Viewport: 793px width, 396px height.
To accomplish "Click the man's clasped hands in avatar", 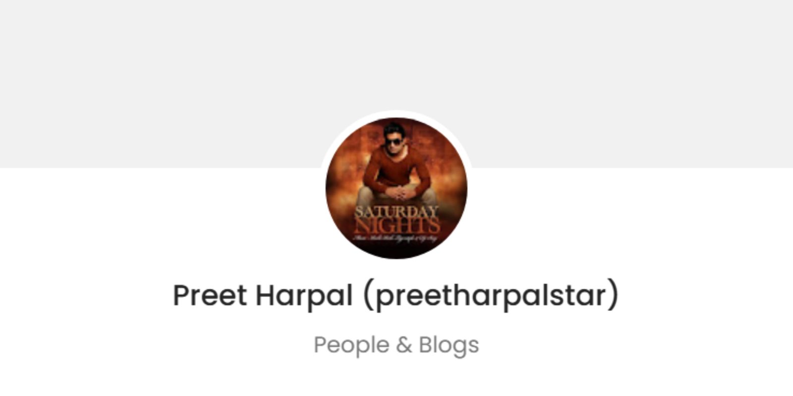I will (397, 192).
